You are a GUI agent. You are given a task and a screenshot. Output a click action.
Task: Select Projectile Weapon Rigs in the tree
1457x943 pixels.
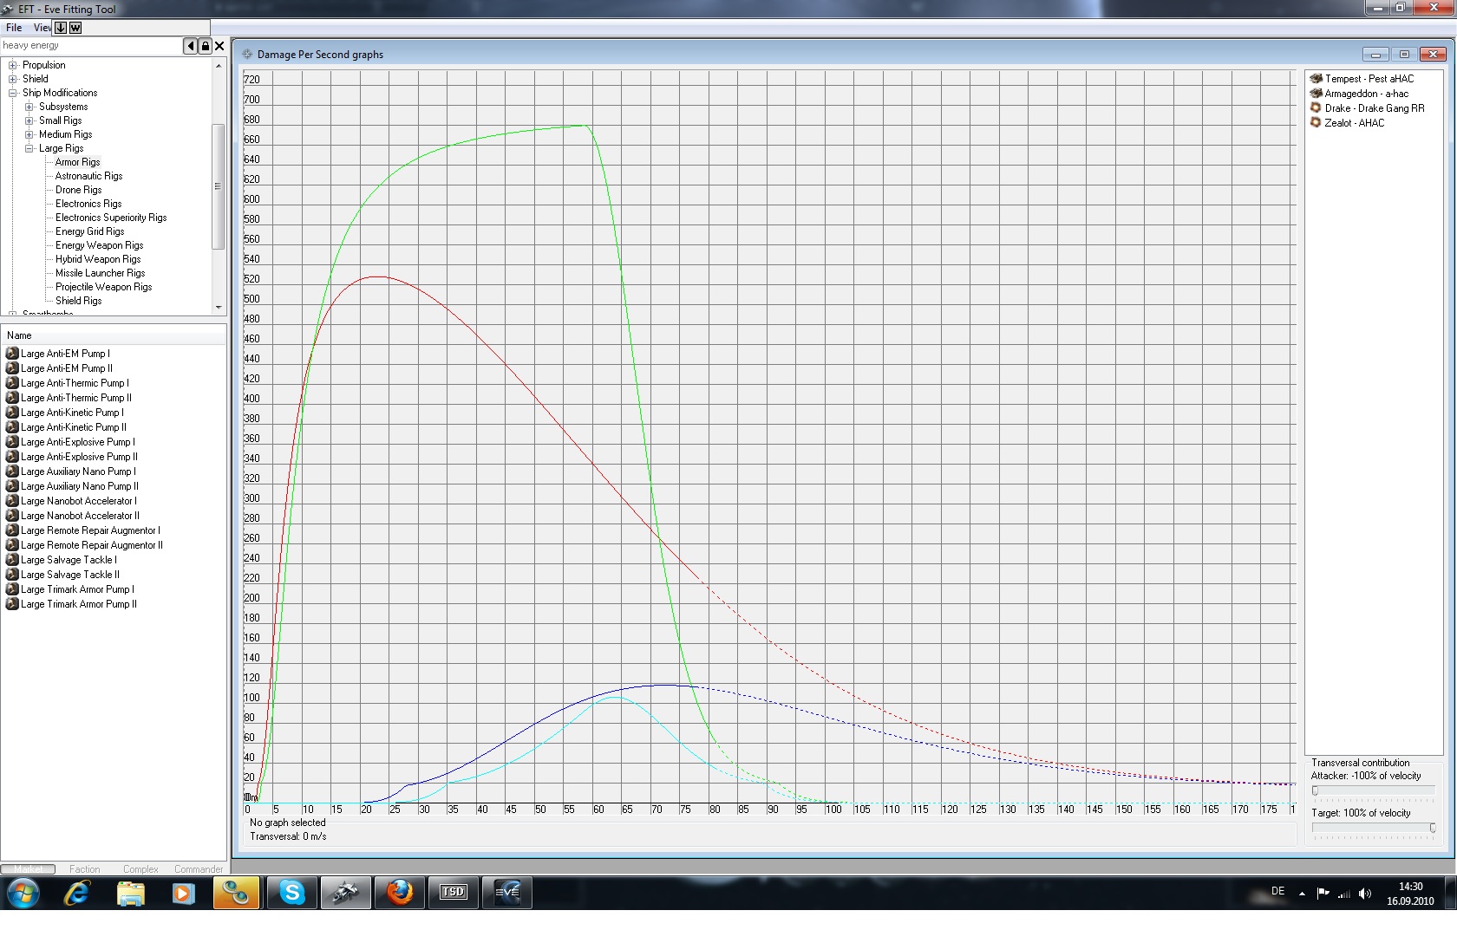click(104, 287)
